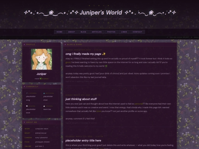Click the tags line under second post

[81, 123]
